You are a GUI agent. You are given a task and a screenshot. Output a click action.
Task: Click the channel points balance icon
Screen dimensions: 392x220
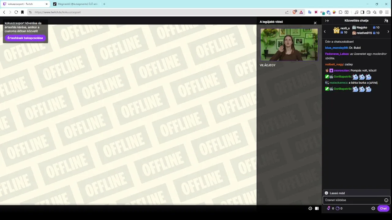(x=337, y=208)
